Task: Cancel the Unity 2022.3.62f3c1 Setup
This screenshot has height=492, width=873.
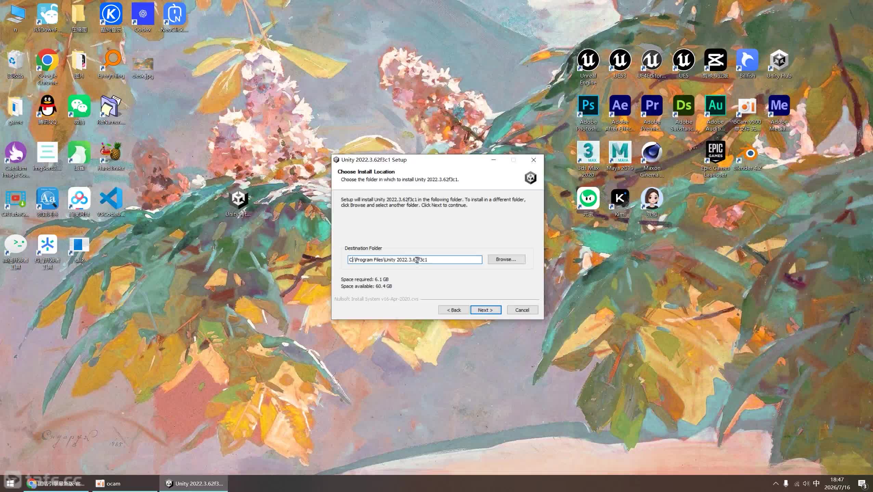Action: click(522, 310)
